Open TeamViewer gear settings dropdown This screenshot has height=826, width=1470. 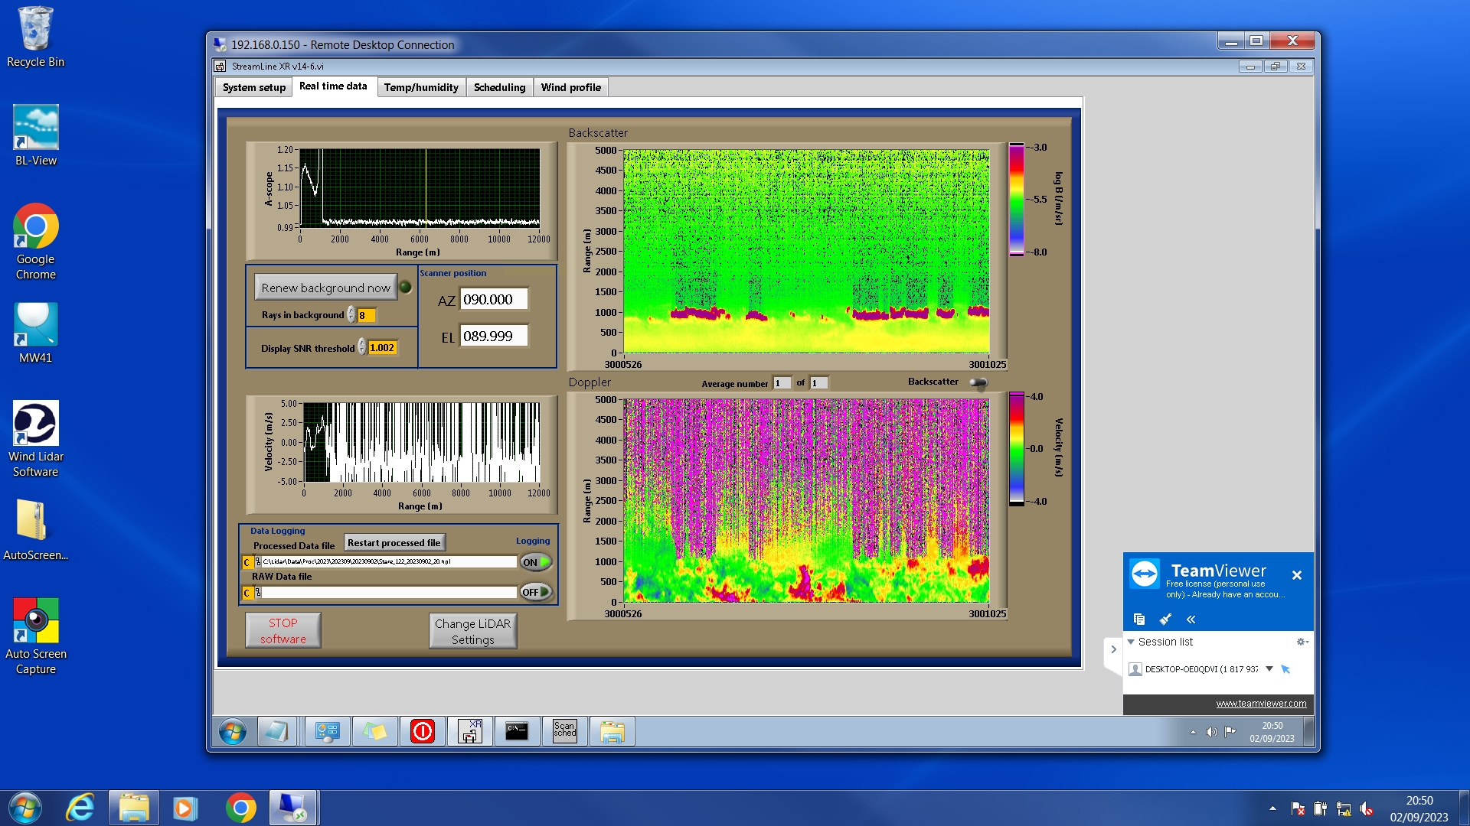pyautogui.click(x=1302, y=642)
